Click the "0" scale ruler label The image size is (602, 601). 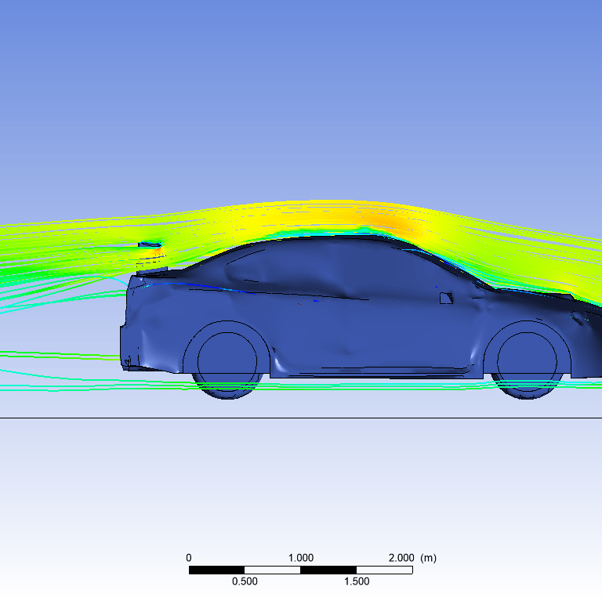188,558
